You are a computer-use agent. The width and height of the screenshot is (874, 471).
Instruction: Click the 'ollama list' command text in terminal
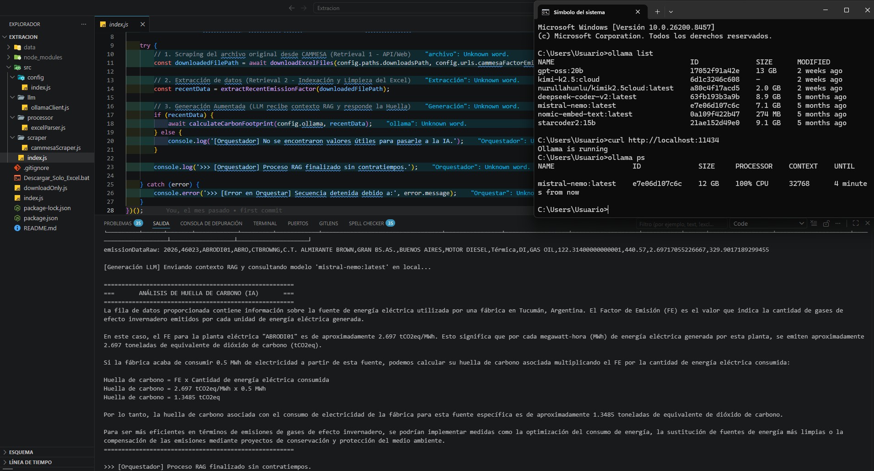point(630,53)
